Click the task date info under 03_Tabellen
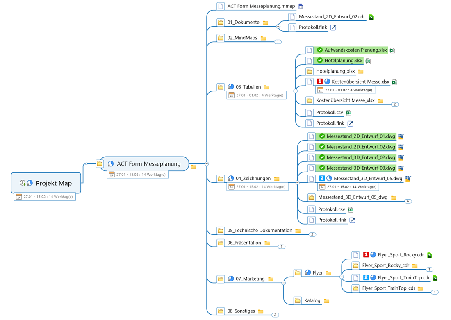451x320 pixels. point(257,95)
